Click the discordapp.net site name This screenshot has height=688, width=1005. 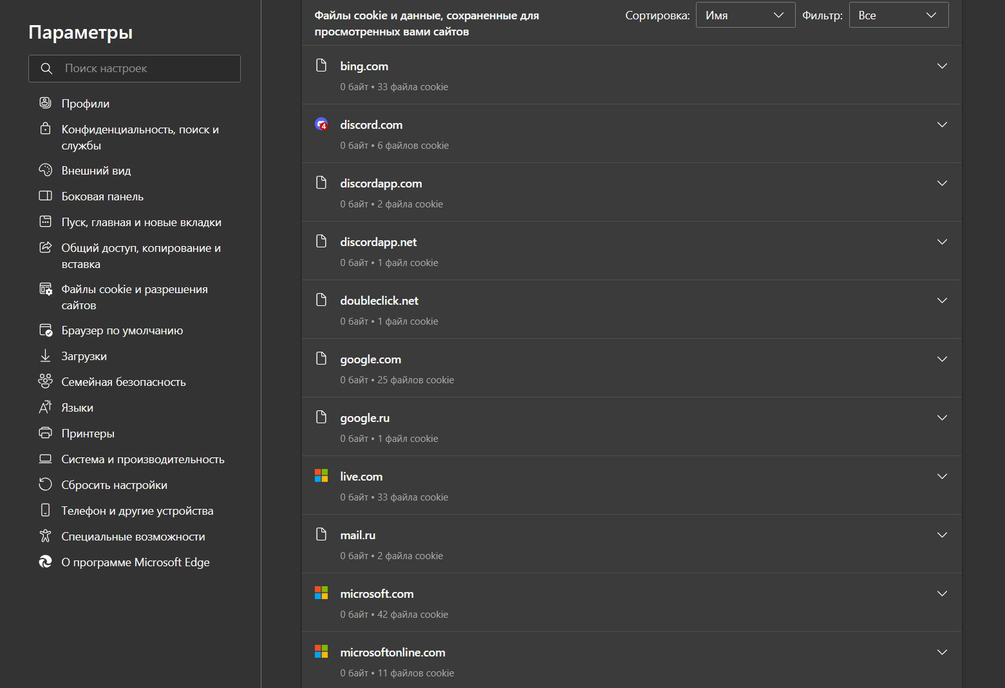[x=379, y=242]
